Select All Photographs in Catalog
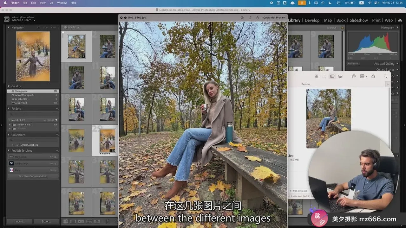Image resolution: width=406 pixels, height=228 pixels. click(x=33, y=91)
